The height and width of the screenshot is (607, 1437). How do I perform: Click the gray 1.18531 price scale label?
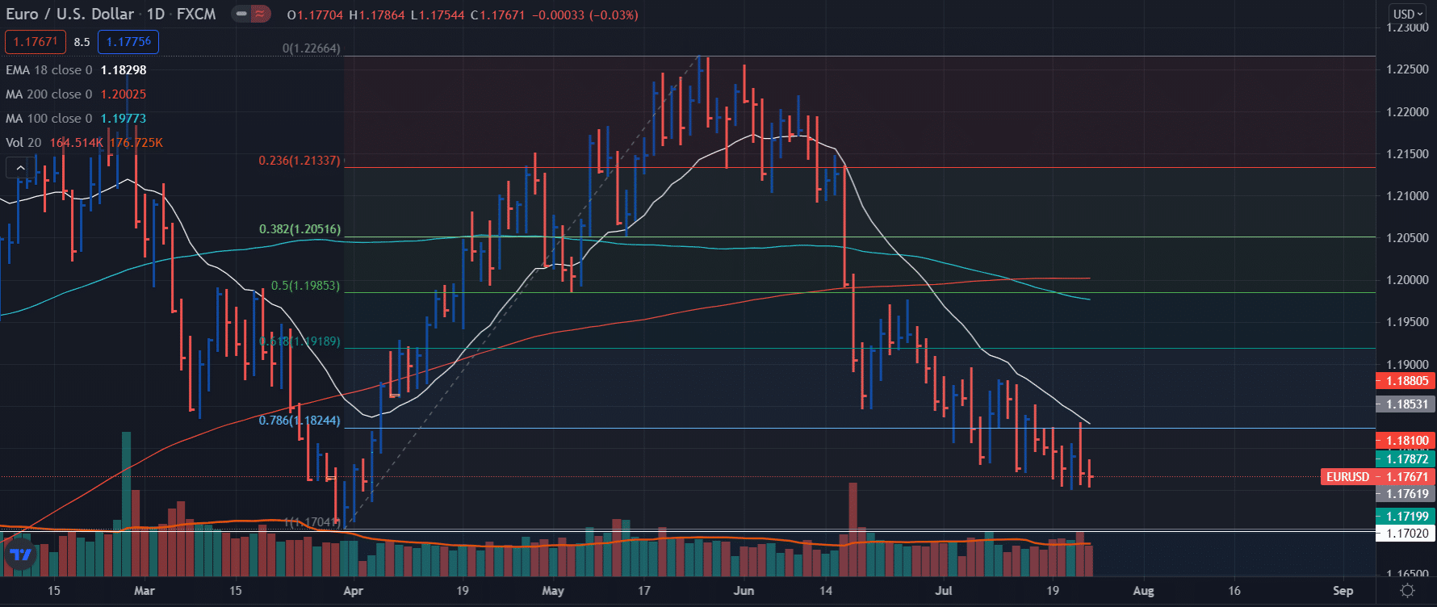click(1405, 404)
